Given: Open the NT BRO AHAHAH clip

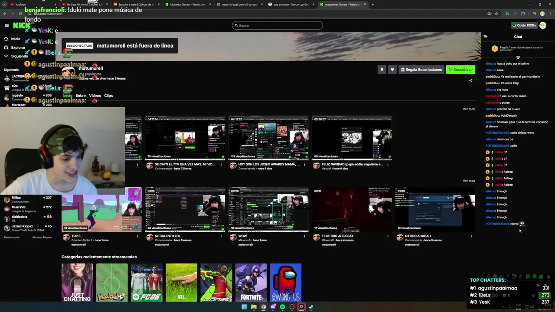Looking at the screenshot, I should coord(435,210).
